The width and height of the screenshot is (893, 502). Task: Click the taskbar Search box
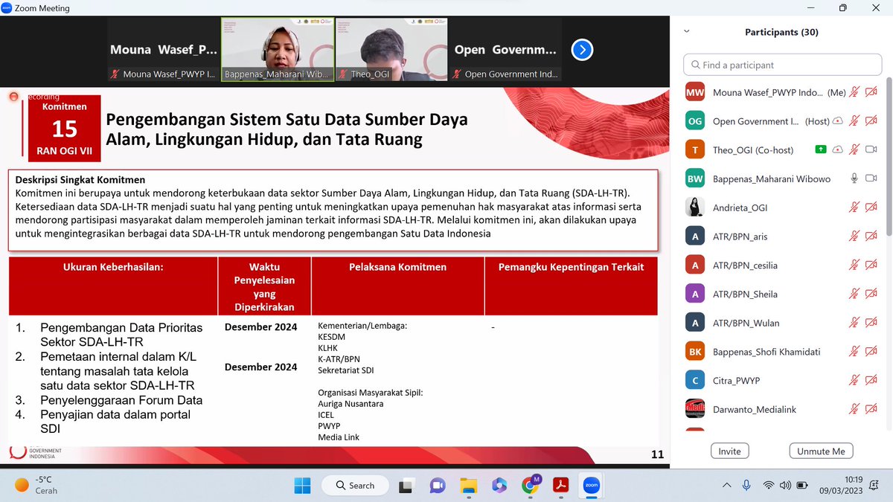pos(355,485)
